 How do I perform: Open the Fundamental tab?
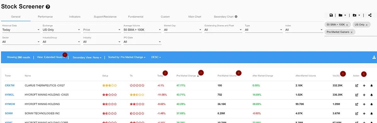click(136, 17)
